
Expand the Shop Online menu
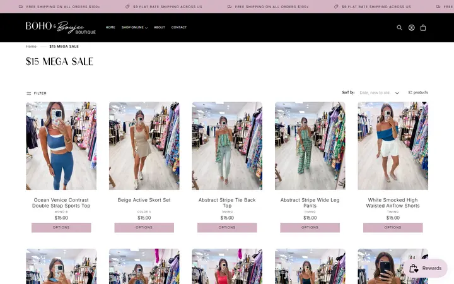tap(134, 27)
